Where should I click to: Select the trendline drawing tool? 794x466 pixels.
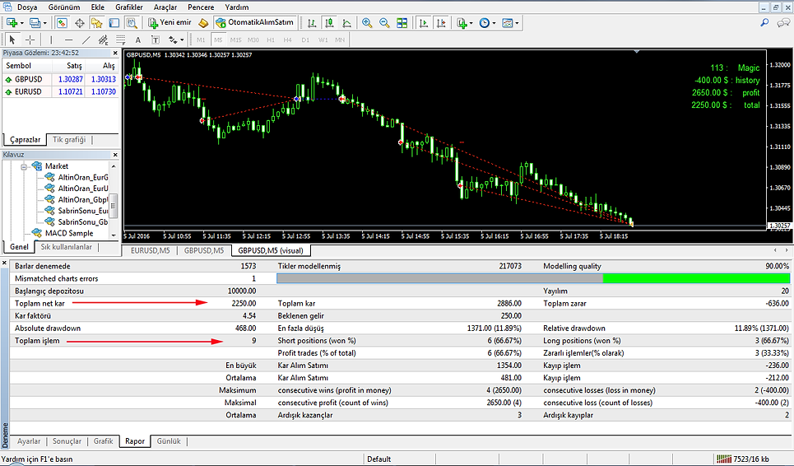pos(86,40)
